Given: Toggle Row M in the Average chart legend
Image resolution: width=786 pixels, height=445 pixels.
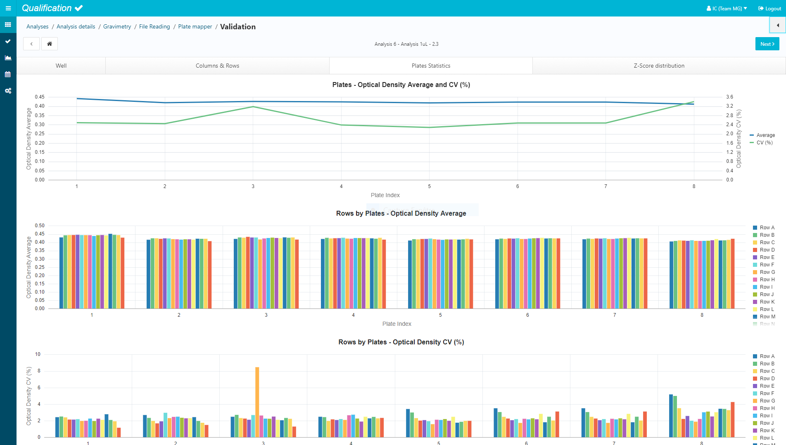Looking at the screenshot, I should coord(764,317).
